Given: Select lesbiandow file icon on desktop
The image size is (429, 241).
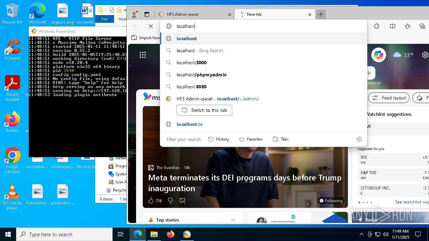Looking at the screenshot, I should 38,194.
